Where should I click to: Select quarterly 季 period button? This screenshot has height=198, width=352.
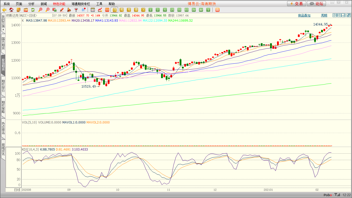tap(136, 10)
